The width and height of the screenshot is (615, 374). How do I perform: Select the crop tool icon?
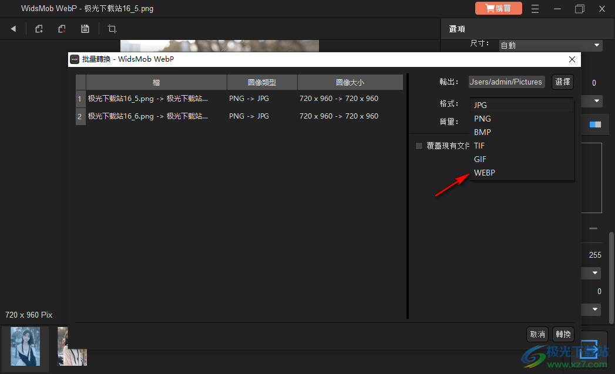(x=112, y=29)
